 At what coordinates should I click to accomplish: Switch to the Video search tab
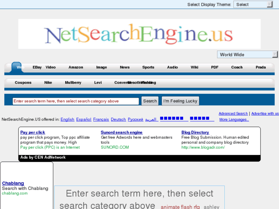click(51, 67)
